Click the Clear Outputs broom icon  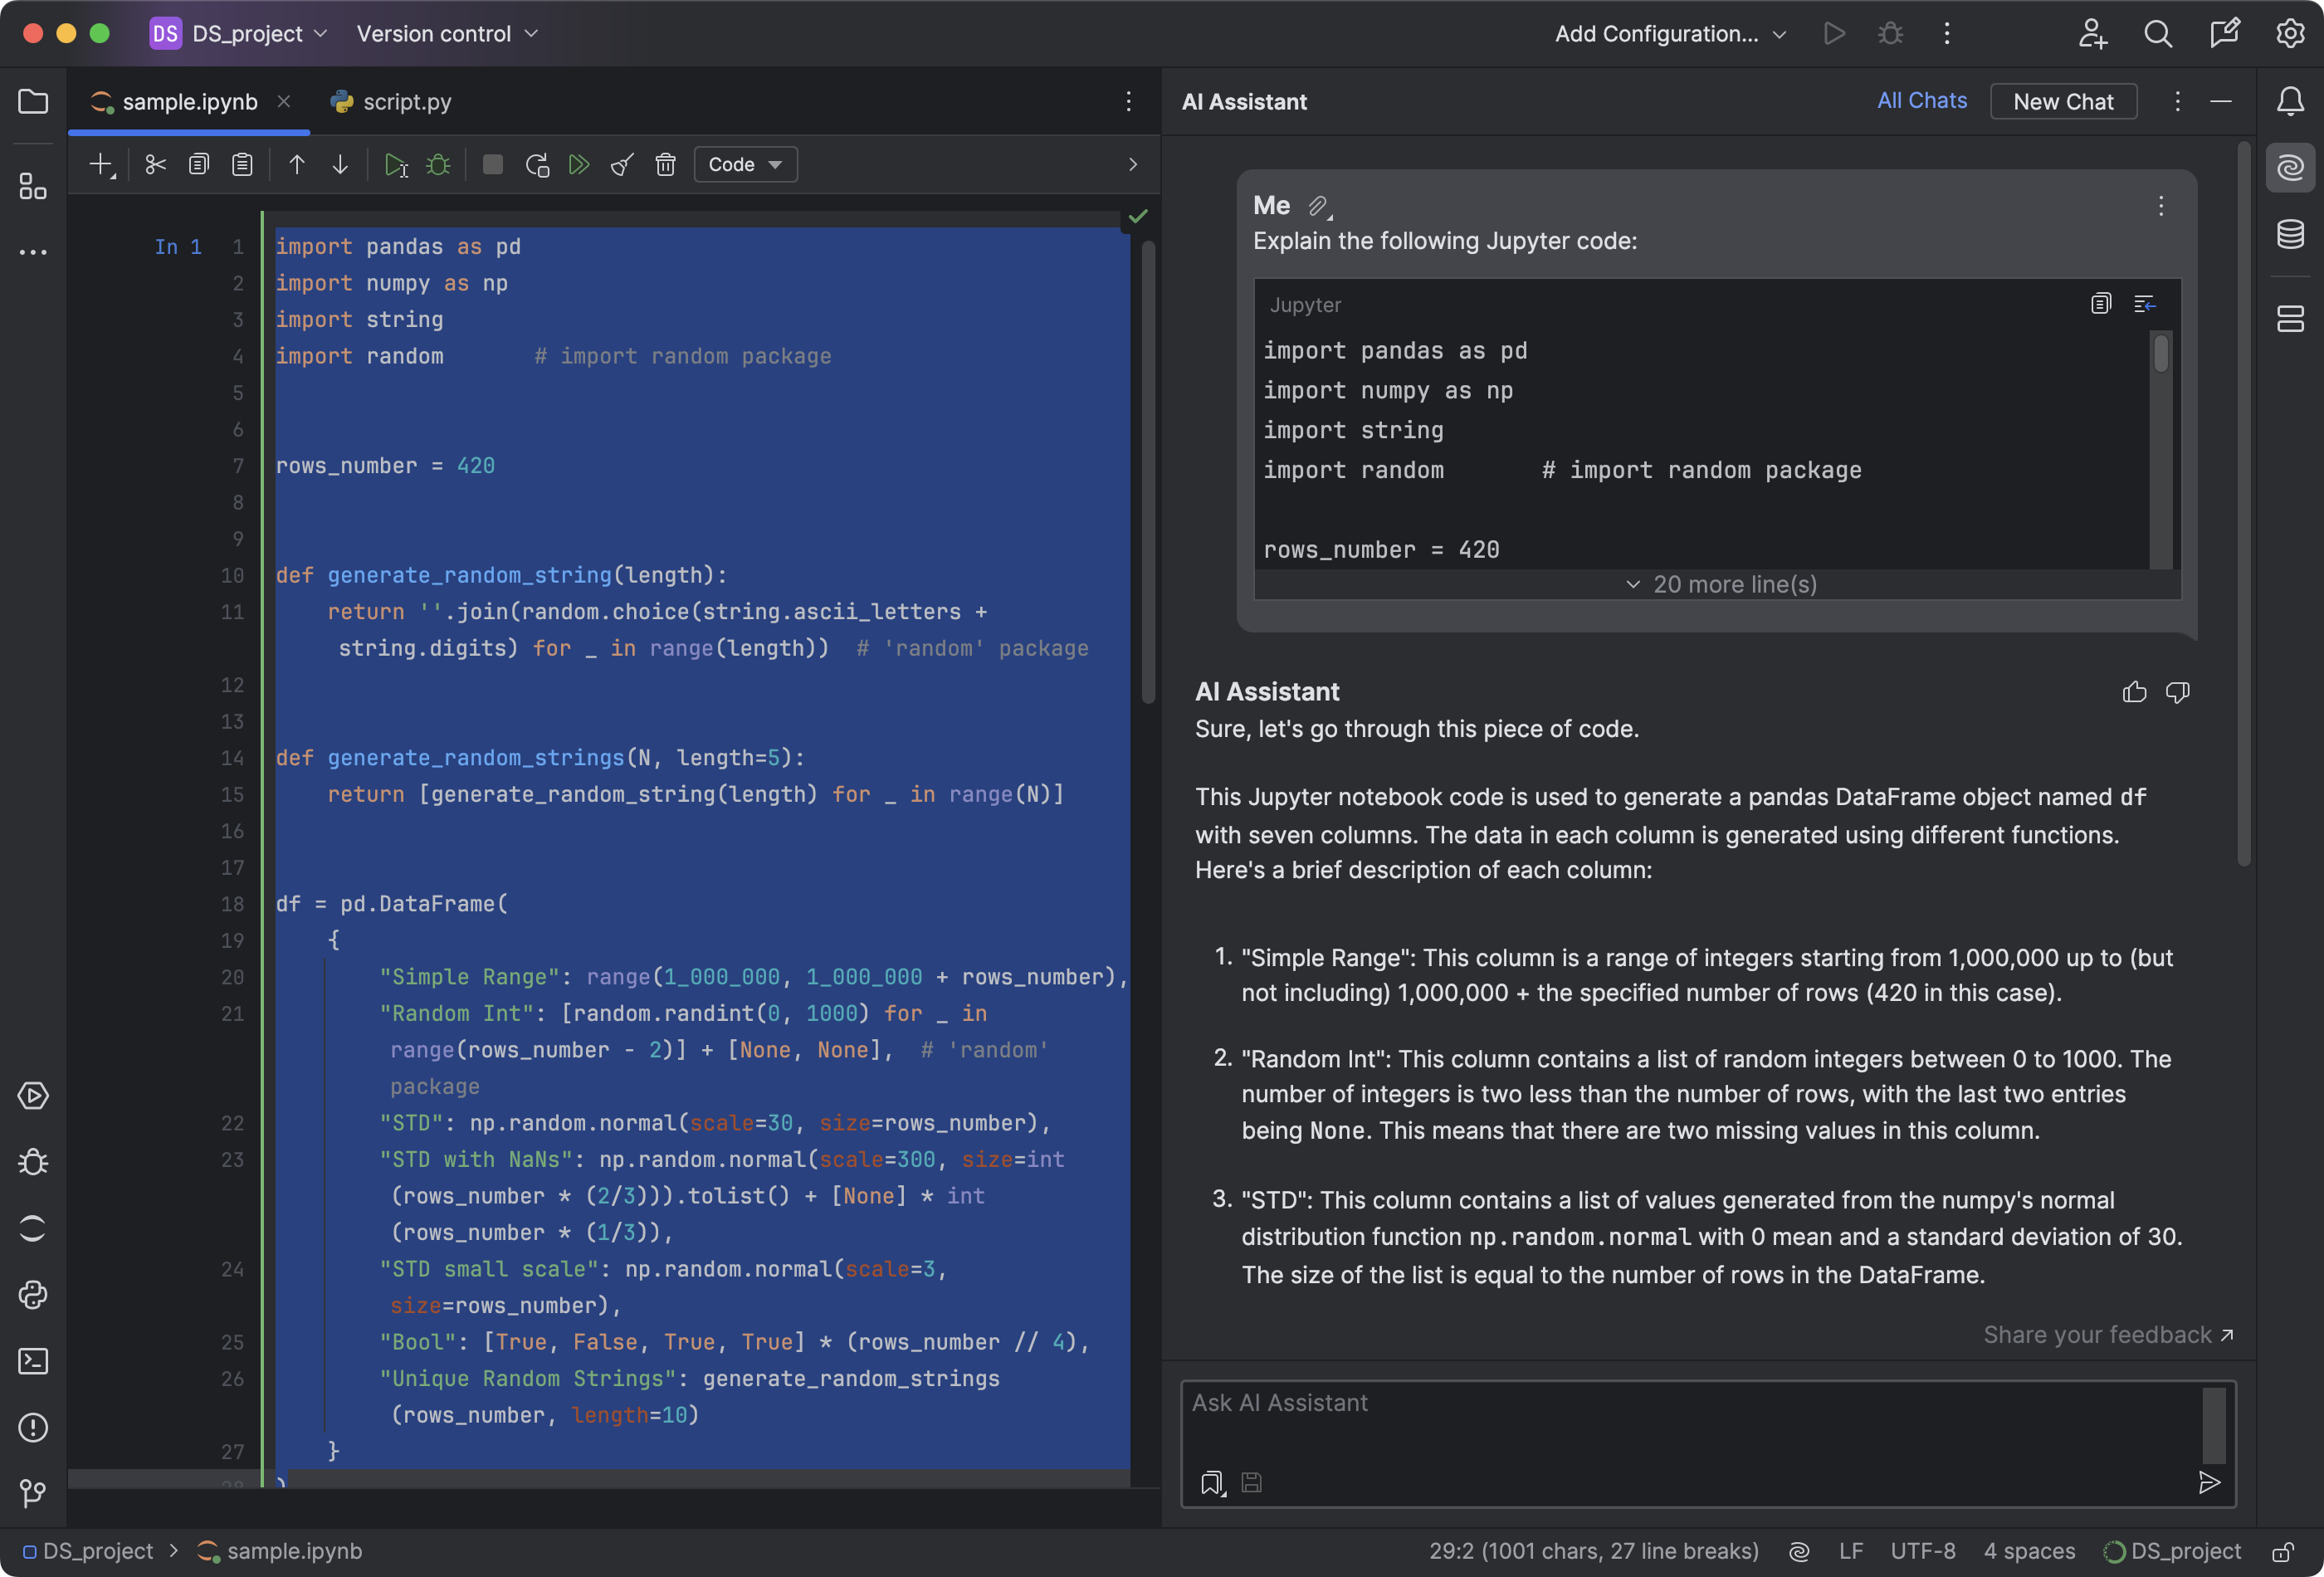coord(622,165)
